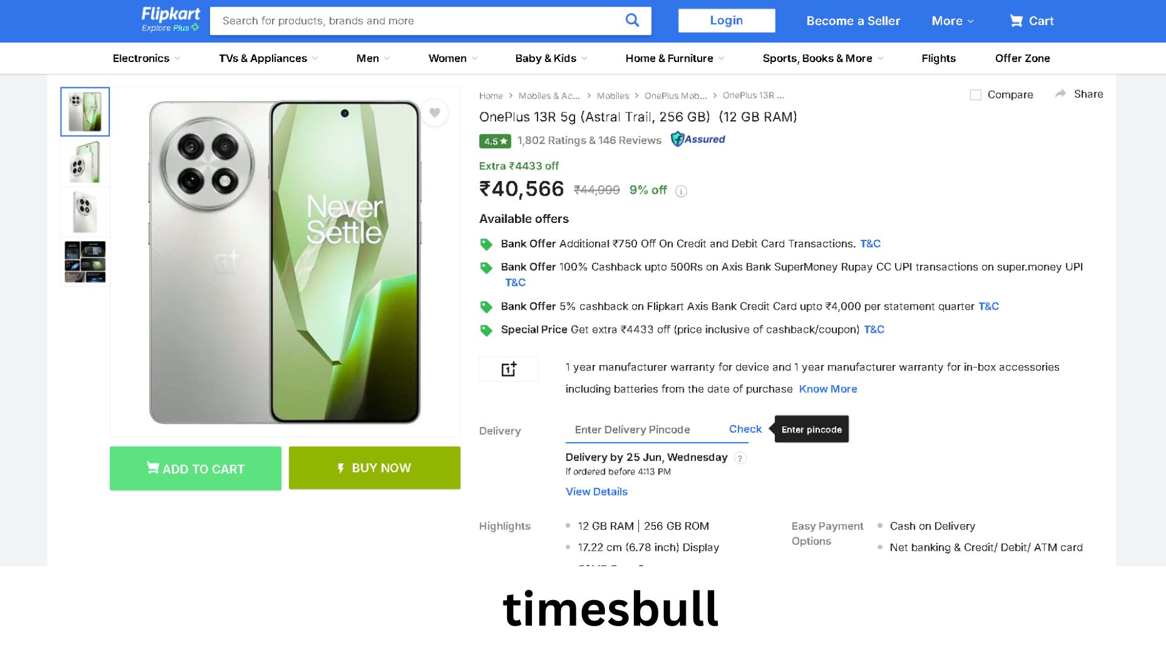Expand the More dropdown in header
The height and width of the screenshot is (656, 1166).
952,21
